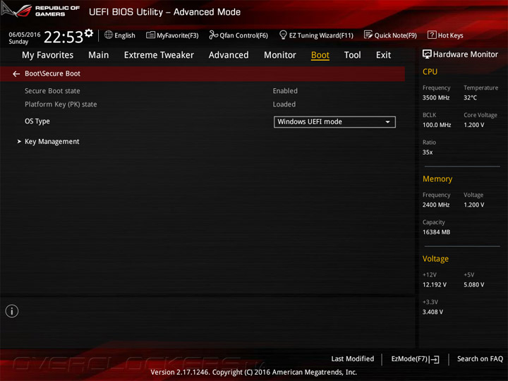The height and width of the screenshot is (381, 508).
Task: Click the 3500 MHz CPU frequency
Action: click(436, 98)
